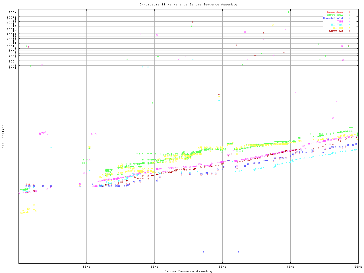The width and height of the screenshot is (364, 273).
Task: Select the Genethon legend label
Action: point(335,12)
